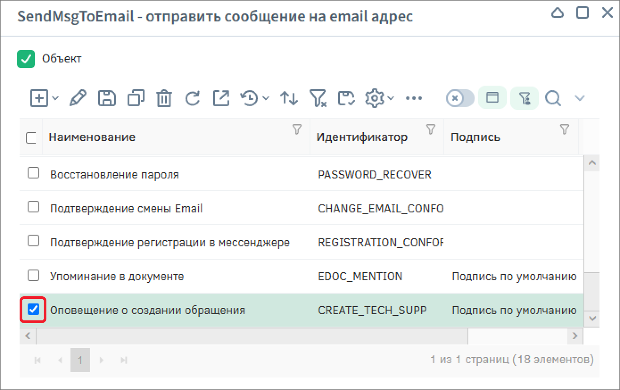This screenshot has width=620, height=390.
Task: Click the save settings disk-check icon
Action: click(x=346, y=98)
